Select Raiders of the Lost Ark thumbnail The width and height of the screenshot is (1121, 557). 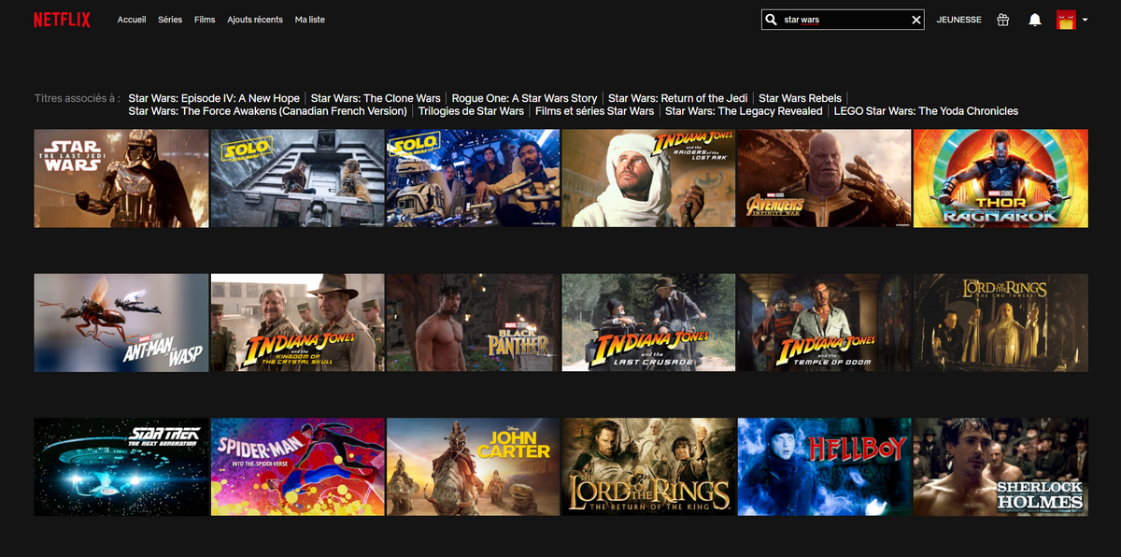click(x=648, y=179)
